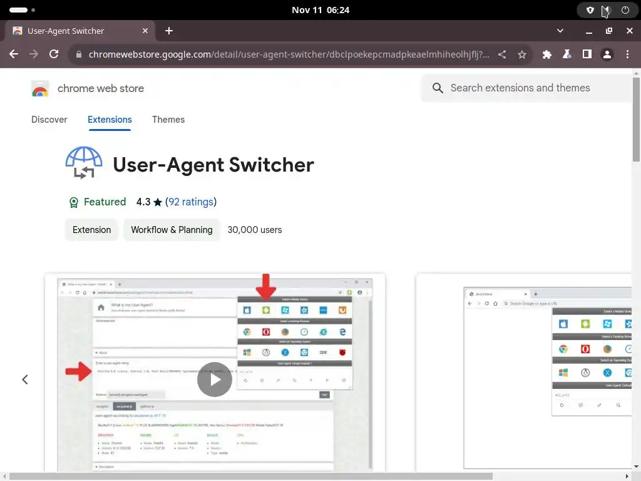Open the Extensions puzzle icon

click(x=546, y=54)
